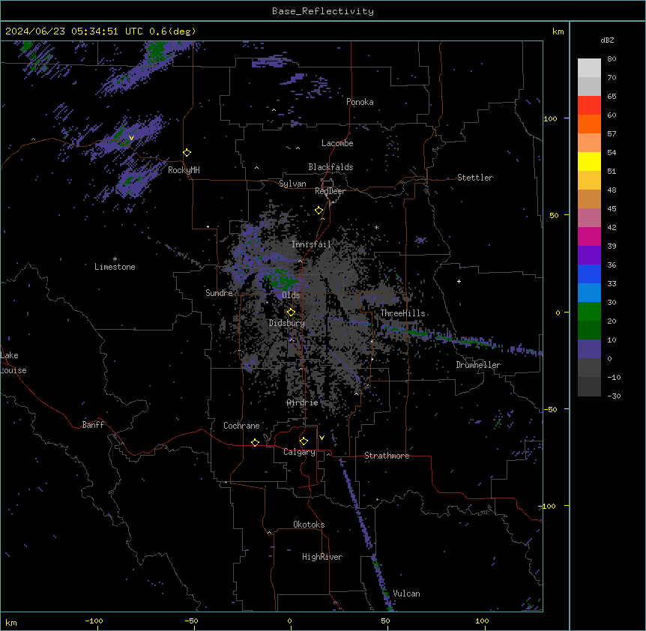The width and height of the screenshot is (646, 631).
Task: Select the RockyMH label
Action: (184, 170)
